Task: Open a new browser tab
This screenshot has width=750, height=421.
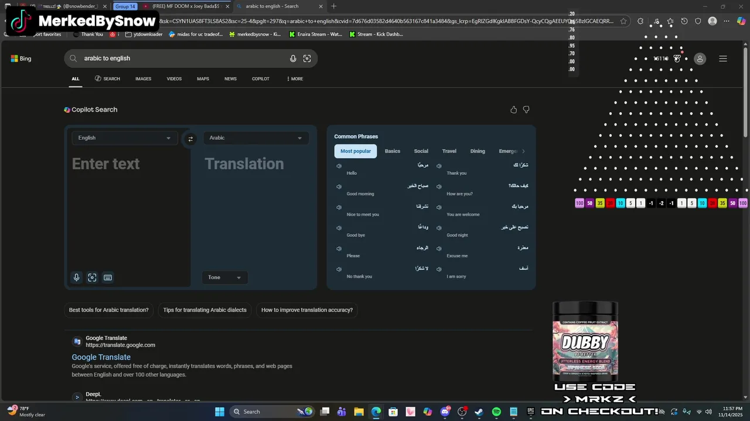Action: 333,6
